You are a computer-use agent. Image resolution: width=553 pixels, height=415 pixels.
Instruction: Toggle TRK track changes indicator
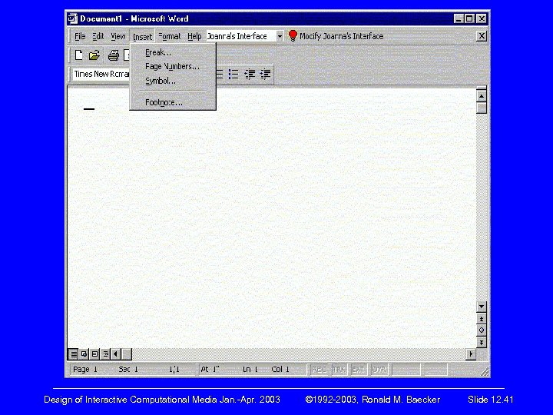point(339,370)
